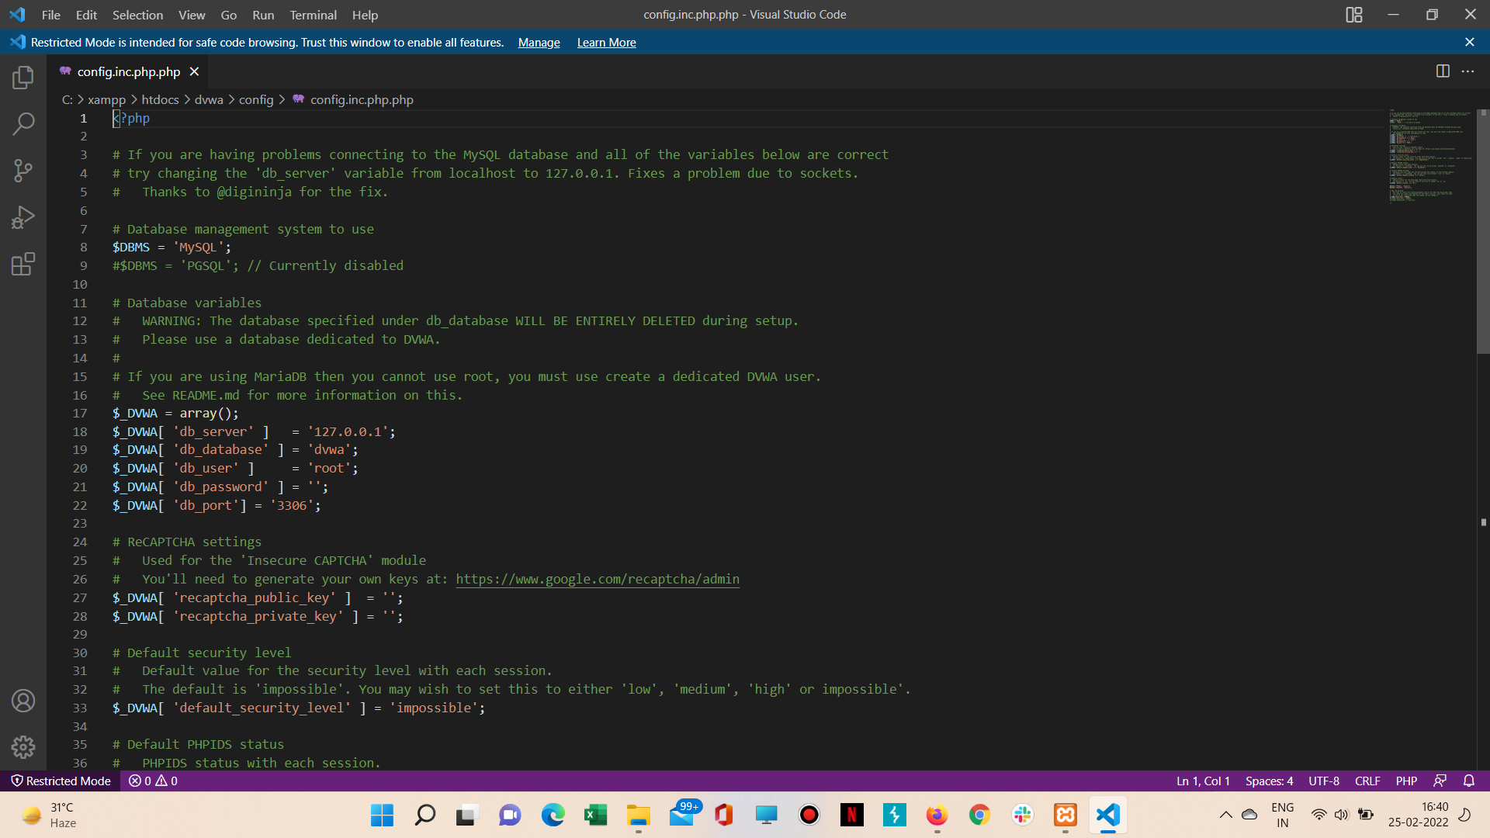
Task: Open the Search view
Action: 23,123
